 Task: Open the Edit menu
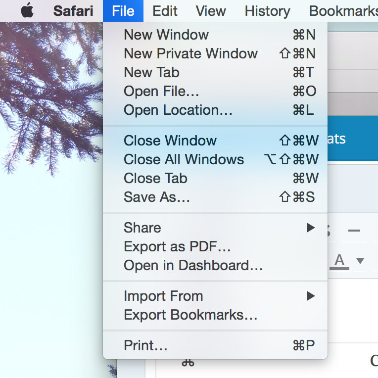tap(165, 10)
